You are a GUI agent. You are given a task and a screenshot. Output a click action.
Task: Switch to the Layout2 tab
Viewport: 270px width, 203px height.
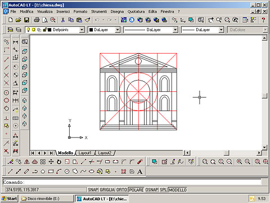click(105, 153)
